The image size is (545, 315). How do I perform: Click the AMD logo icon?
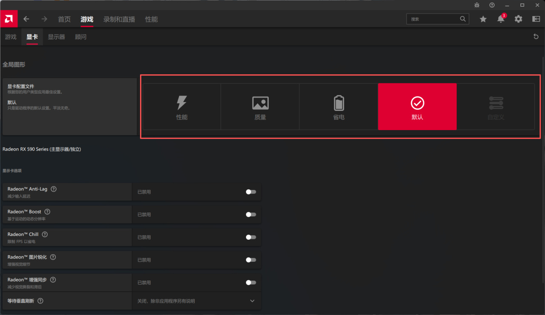pyautogui.click(x=9, y=19)
